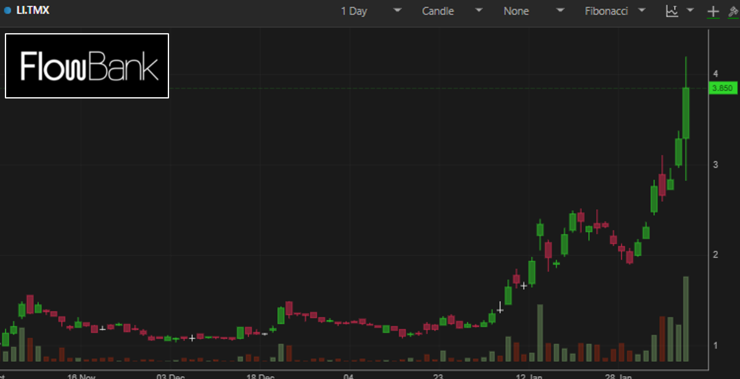The image size is (740, 379).
Task: Click the 03 Dec date marker
Action: click(171, 375)
